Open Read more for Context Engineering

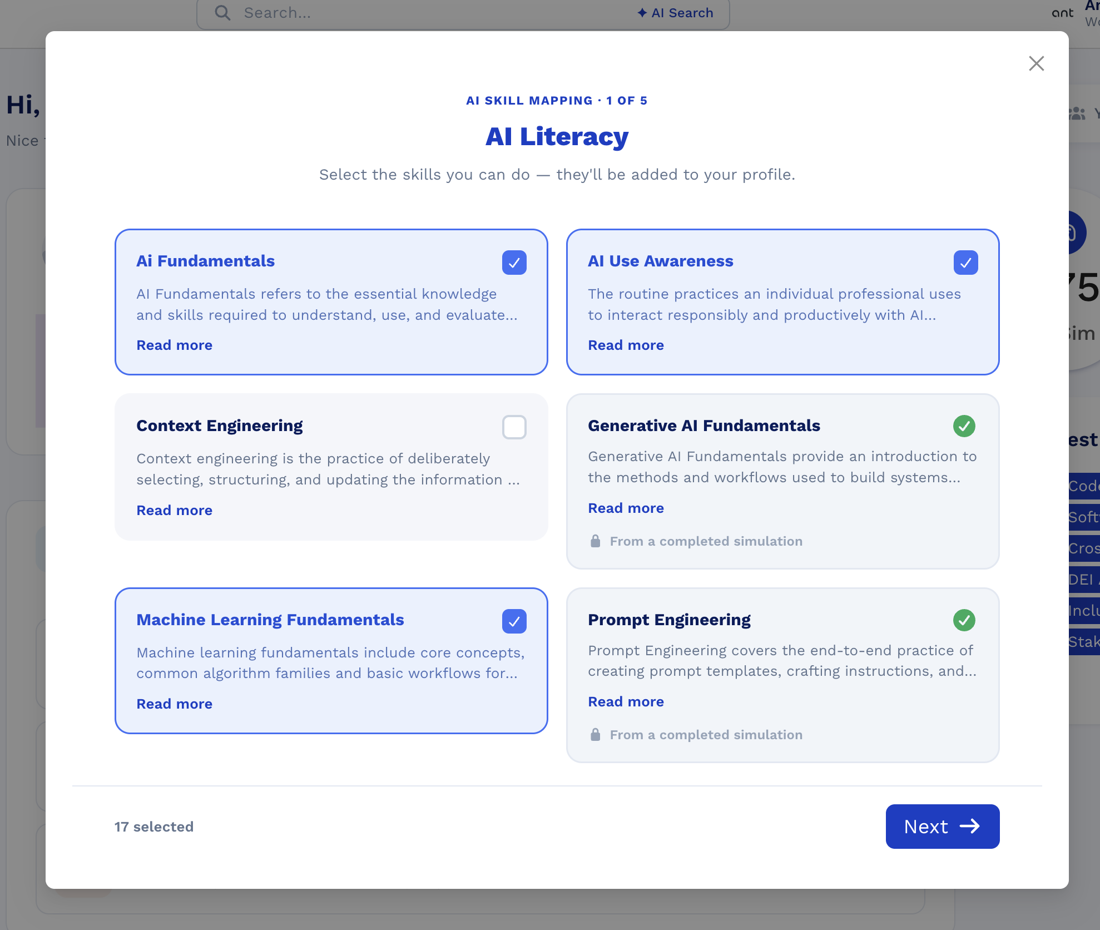[175, 511]
